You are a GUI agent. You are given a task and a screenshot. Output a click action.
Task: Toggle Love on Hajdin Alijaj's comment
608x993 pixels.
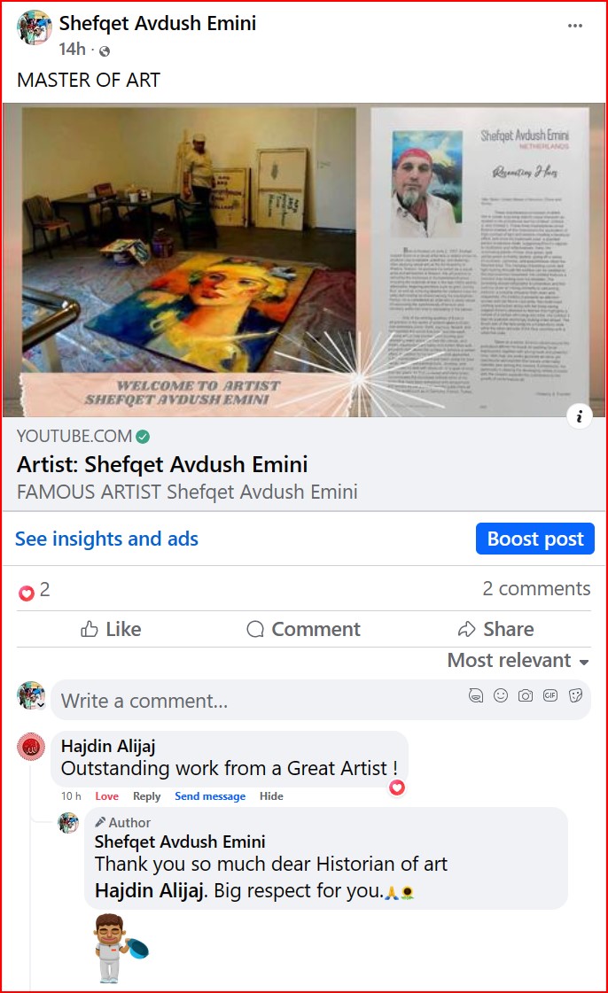pyautogui.click(x=106, y=796)
